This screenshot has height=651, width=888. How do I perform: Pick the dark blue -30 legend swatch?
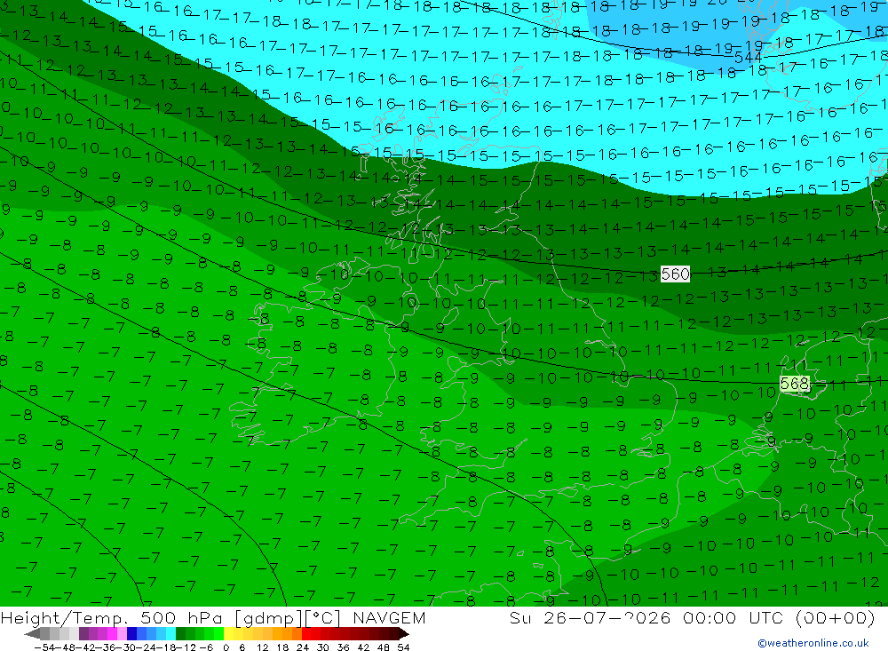coord(131,634)
